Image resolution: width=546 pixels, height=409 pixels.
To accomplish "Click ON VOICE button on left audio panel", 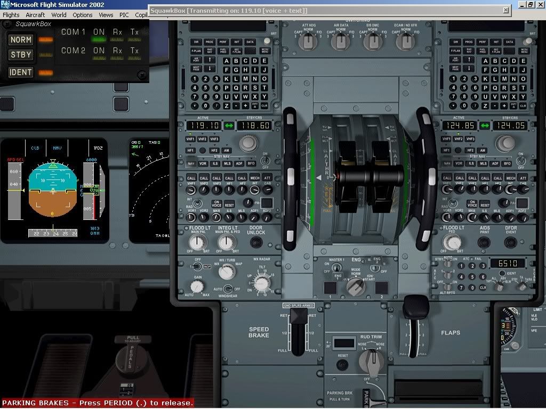I will (x=216, y=203).
